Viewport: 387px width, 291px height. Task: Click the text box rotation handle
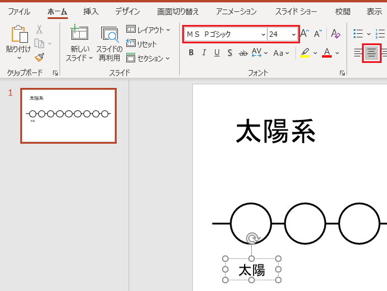pos(252,239)
